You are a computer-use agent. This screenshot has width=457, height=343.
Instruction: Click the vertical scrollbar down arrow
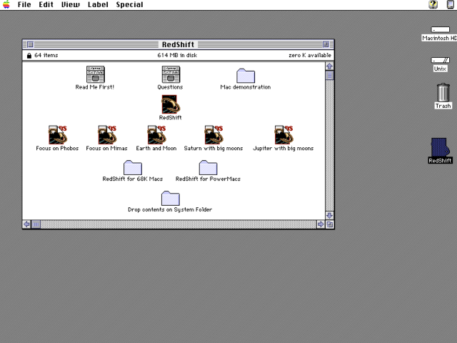pos(330,216)
